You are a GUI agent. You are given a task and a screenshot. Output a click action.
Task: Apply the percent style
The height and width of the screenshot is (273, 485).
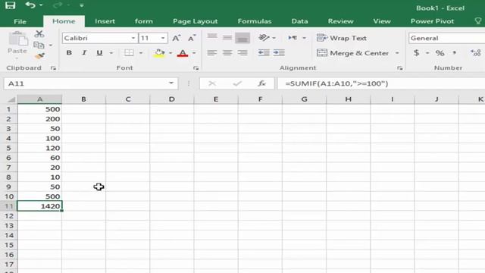pos(440,53)
